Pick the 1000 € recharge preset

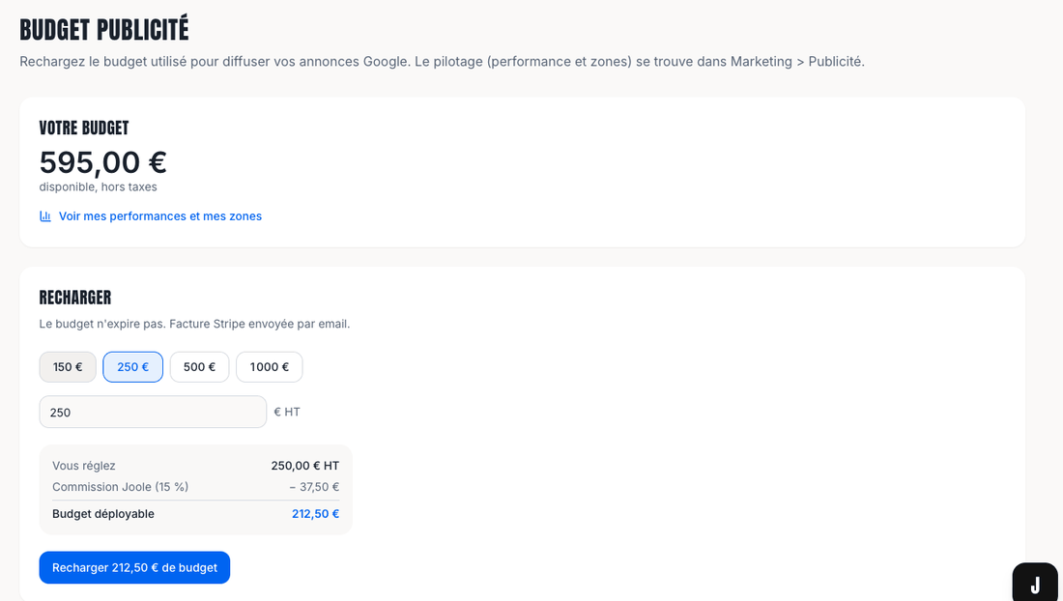point(270,366)
